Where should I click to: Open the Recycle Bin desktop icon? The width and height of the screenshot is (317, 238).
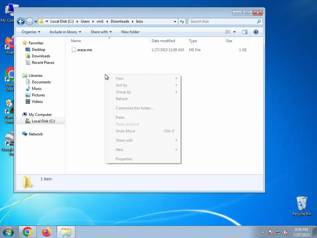(302, 206)
